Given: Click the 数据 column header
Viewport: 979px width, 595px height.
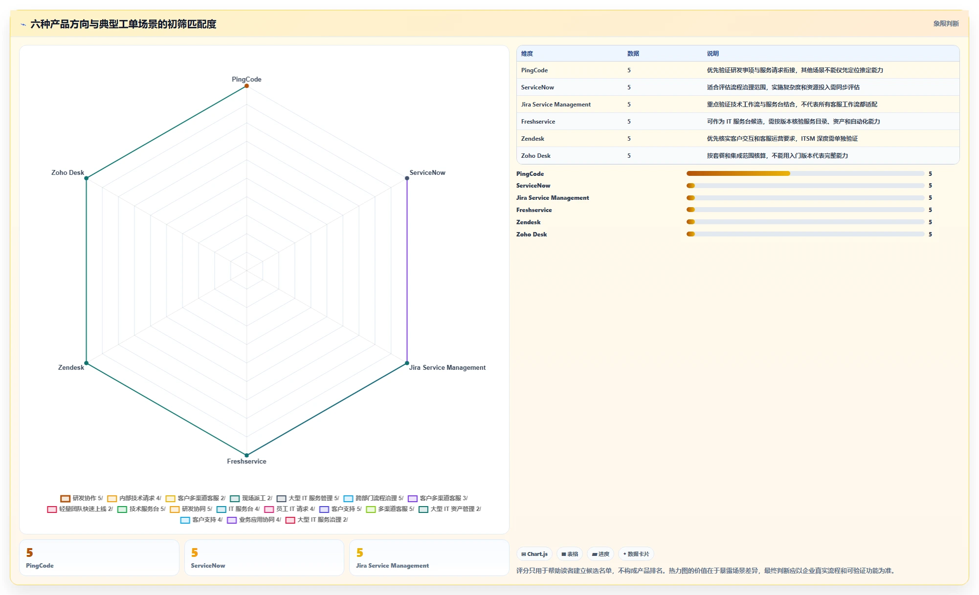Looking at the screenshot, I should point(633,54).
